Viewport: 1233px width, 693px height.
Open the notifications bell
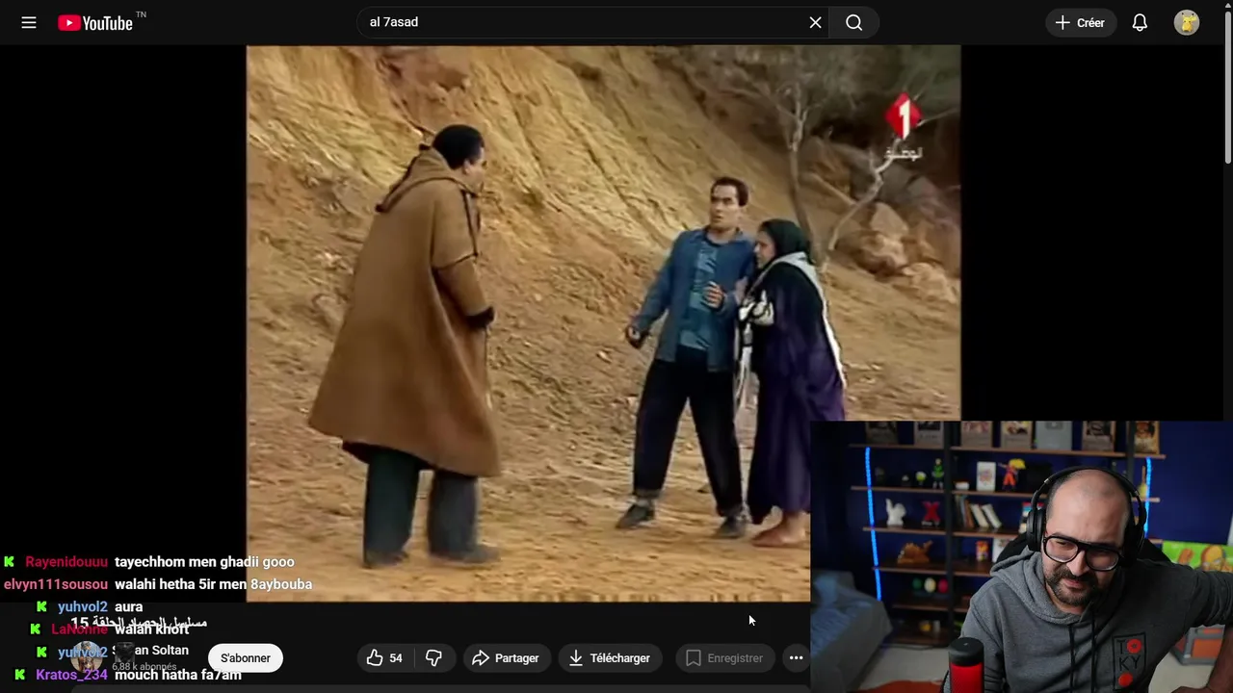[1140, 22]
